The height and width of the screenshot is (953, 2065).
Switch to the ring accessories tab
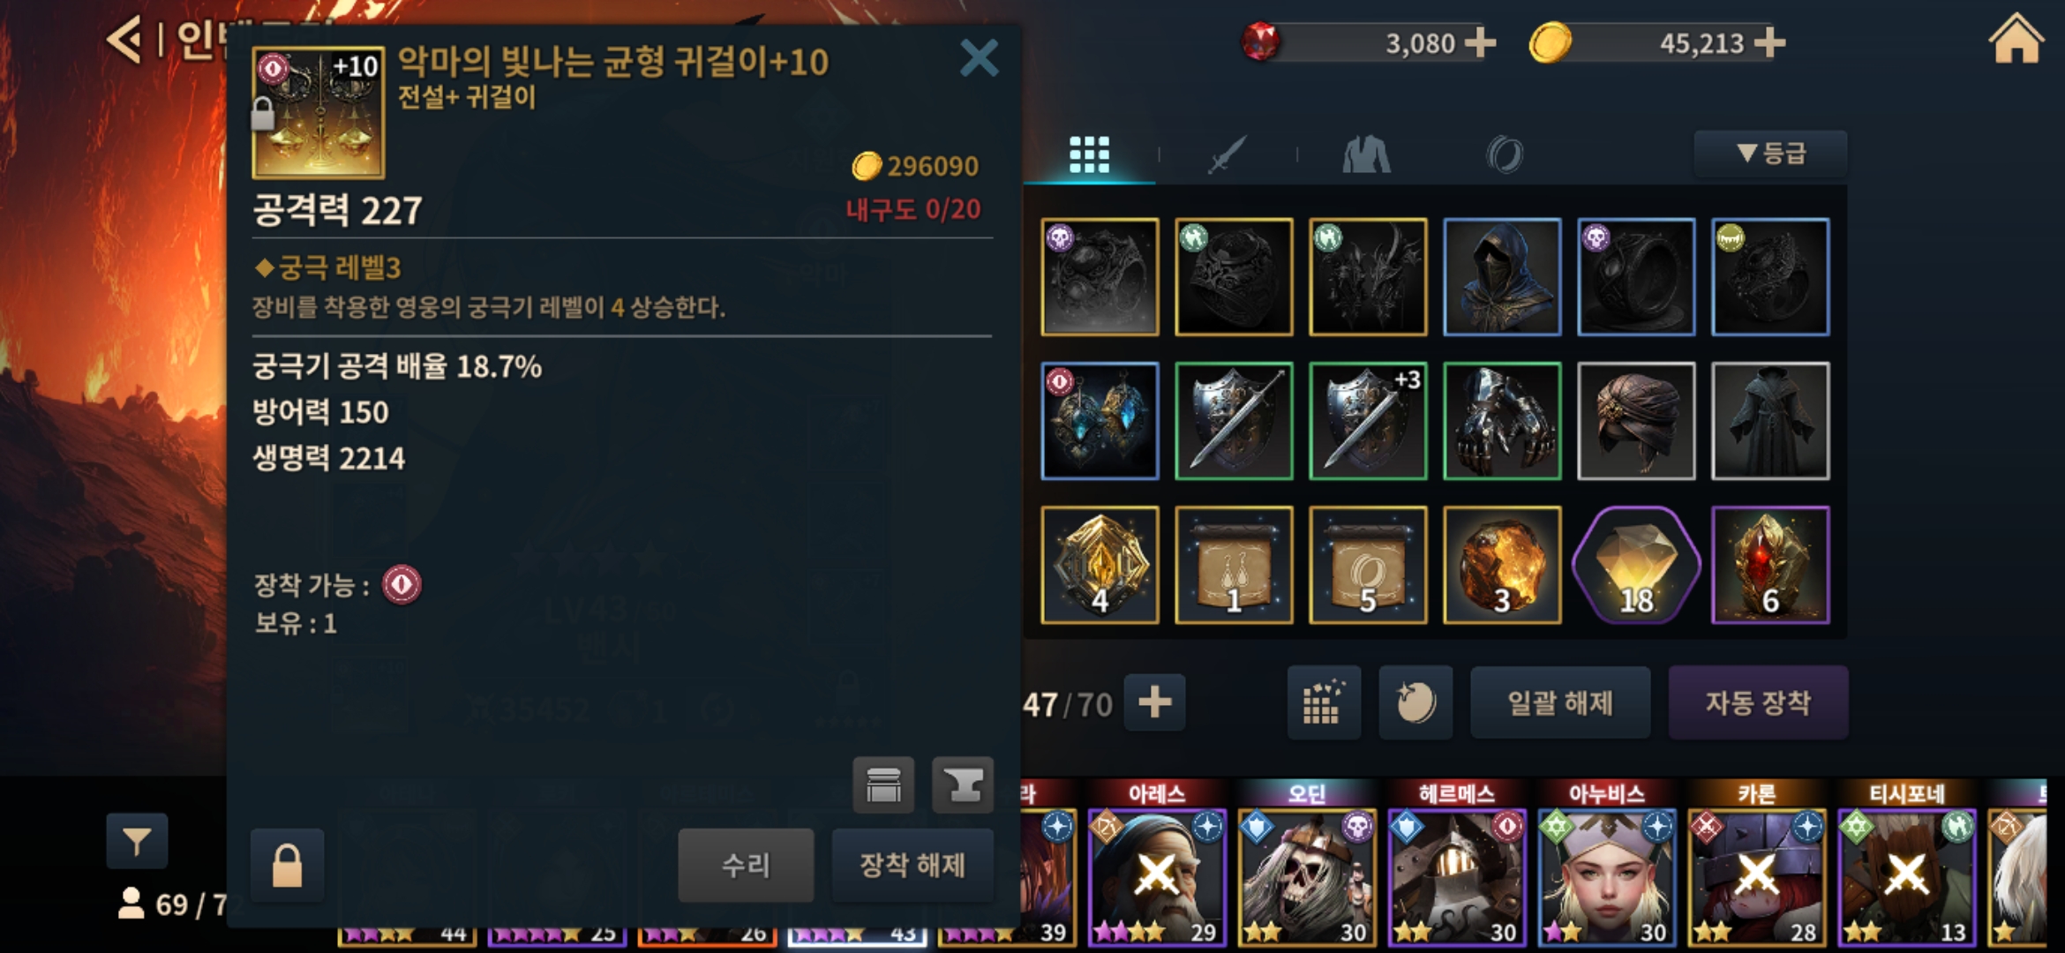coord(1505,154)
